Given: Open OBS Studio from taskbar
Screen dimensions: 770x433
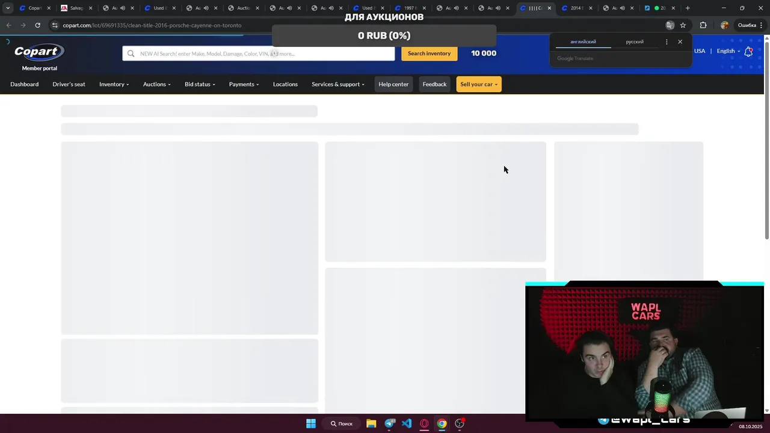Looking at the screenshot, I should (x=460, y=423).
